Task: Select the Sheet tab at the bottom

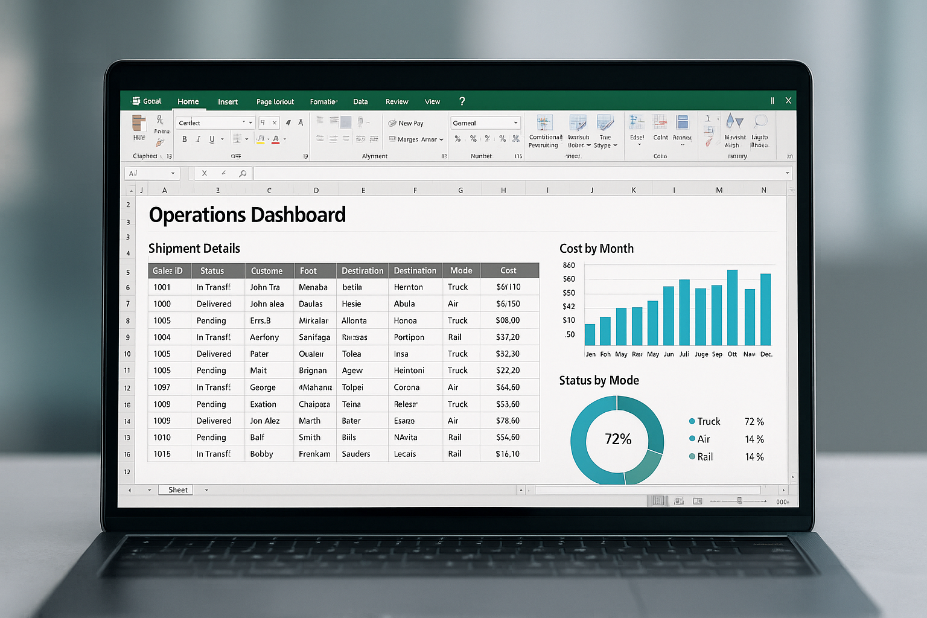Action: (176, 489)
